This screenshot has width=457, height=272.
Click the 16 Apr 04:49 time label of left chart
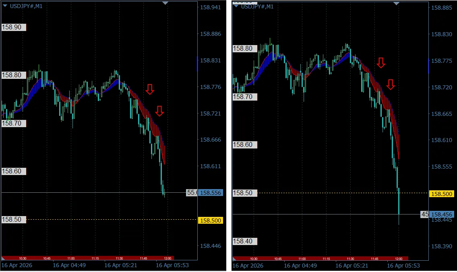(69, 265)
